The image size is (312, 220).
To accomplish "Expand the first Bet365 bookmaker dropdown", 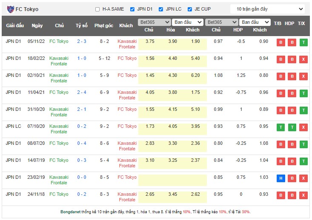I will point(154,22).
